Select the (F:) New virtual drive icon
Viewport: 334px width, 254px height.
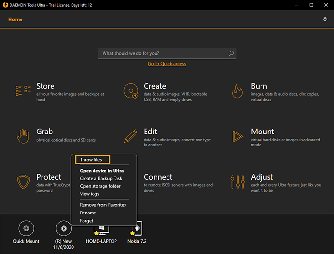pyautogui.click(x=63, y=228)
